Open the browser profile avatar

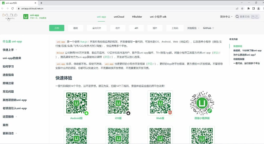pyautogui.click(x=259, y=8)
